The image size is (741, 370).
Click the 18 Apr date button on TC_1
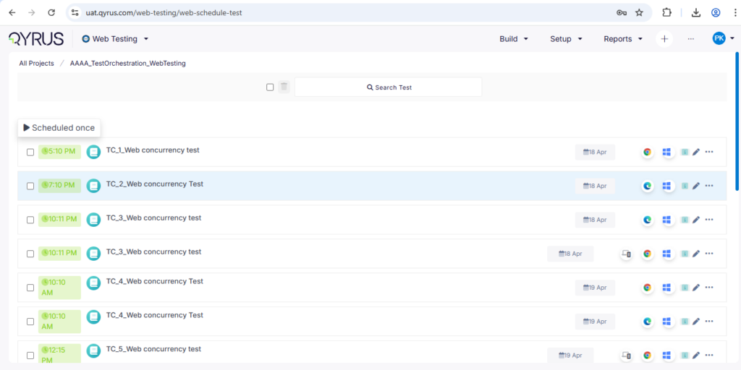[595, 152]
